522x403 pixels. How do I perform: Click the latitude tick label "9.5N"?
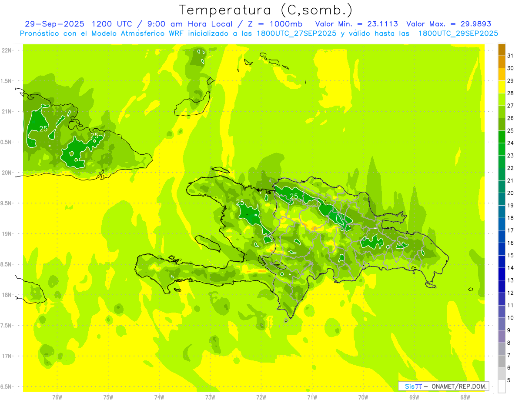tap(7, 203)
